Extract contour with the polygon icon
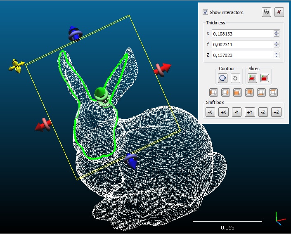 (222, 78)
